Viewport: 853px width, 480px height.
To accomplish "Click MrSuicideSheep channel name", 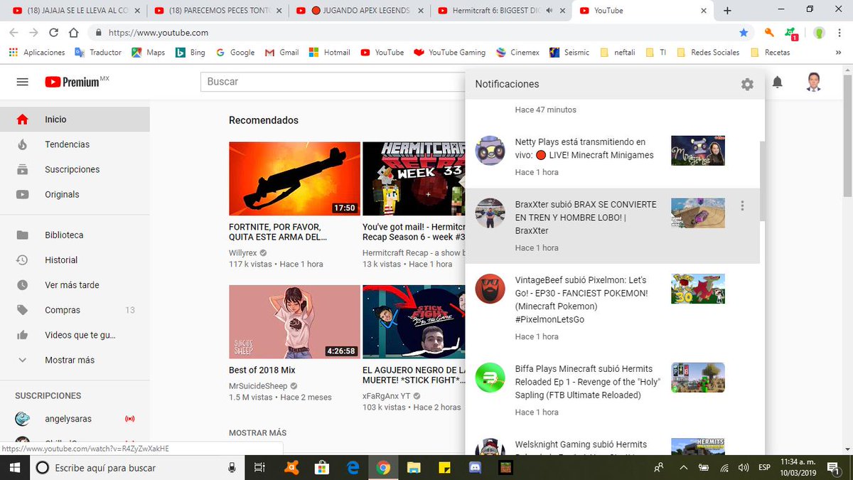I will 259,386.
